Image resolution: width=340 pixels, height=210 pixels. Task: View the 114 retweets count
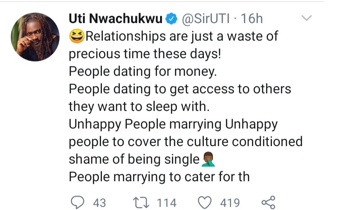166,203
